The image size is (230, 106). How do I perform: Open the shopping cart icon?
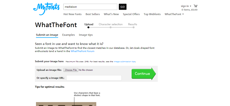(x=195, y=6)
